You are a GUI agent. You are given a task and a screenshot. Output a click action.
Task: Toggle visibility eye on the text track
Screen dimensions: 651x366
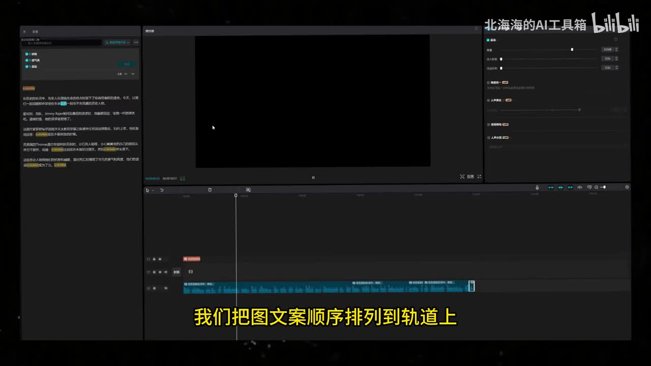coord(160,259)
